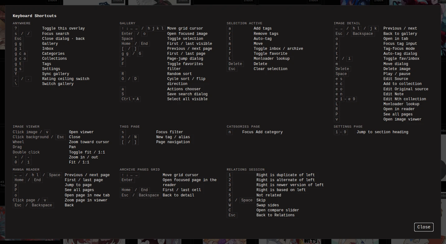The width and height of the screenshot is (446, 244).
Task: Click the "Page navigation" label
Action: 173,142
